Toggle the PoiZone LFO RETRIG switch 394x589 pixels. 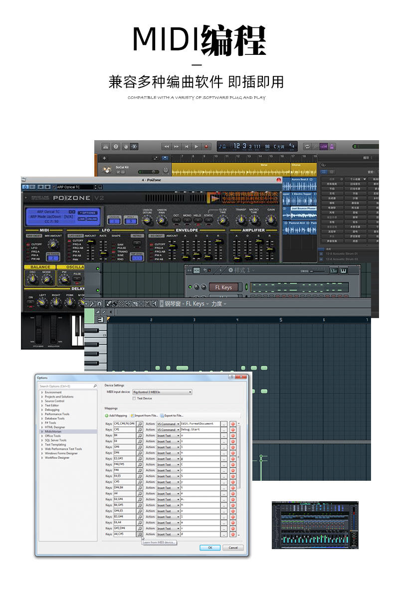[138, 243]
